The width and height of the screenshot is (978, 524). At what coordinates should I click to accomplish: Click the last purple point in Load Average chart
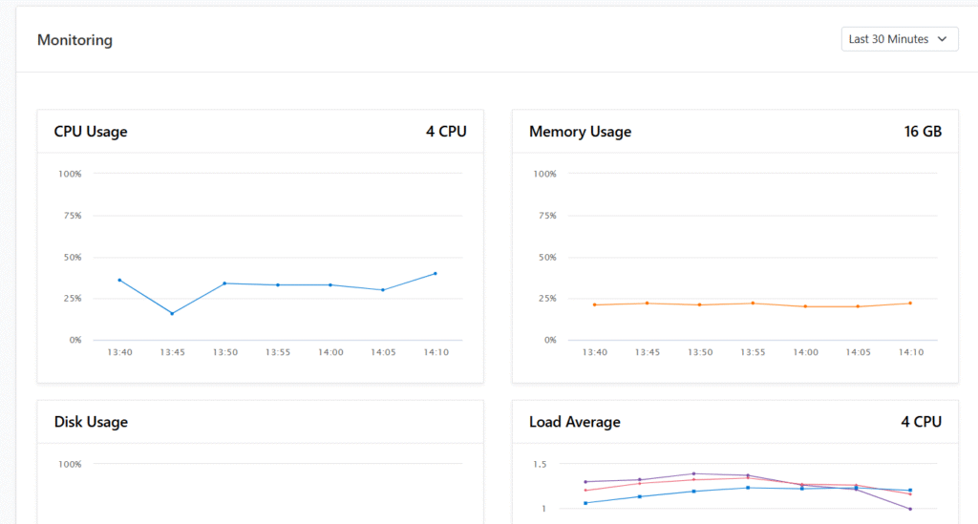[x=910, y=509]
